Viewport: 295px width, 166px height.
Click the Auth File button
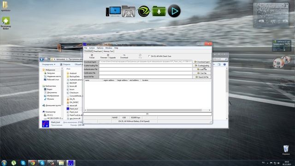[202, 69]
